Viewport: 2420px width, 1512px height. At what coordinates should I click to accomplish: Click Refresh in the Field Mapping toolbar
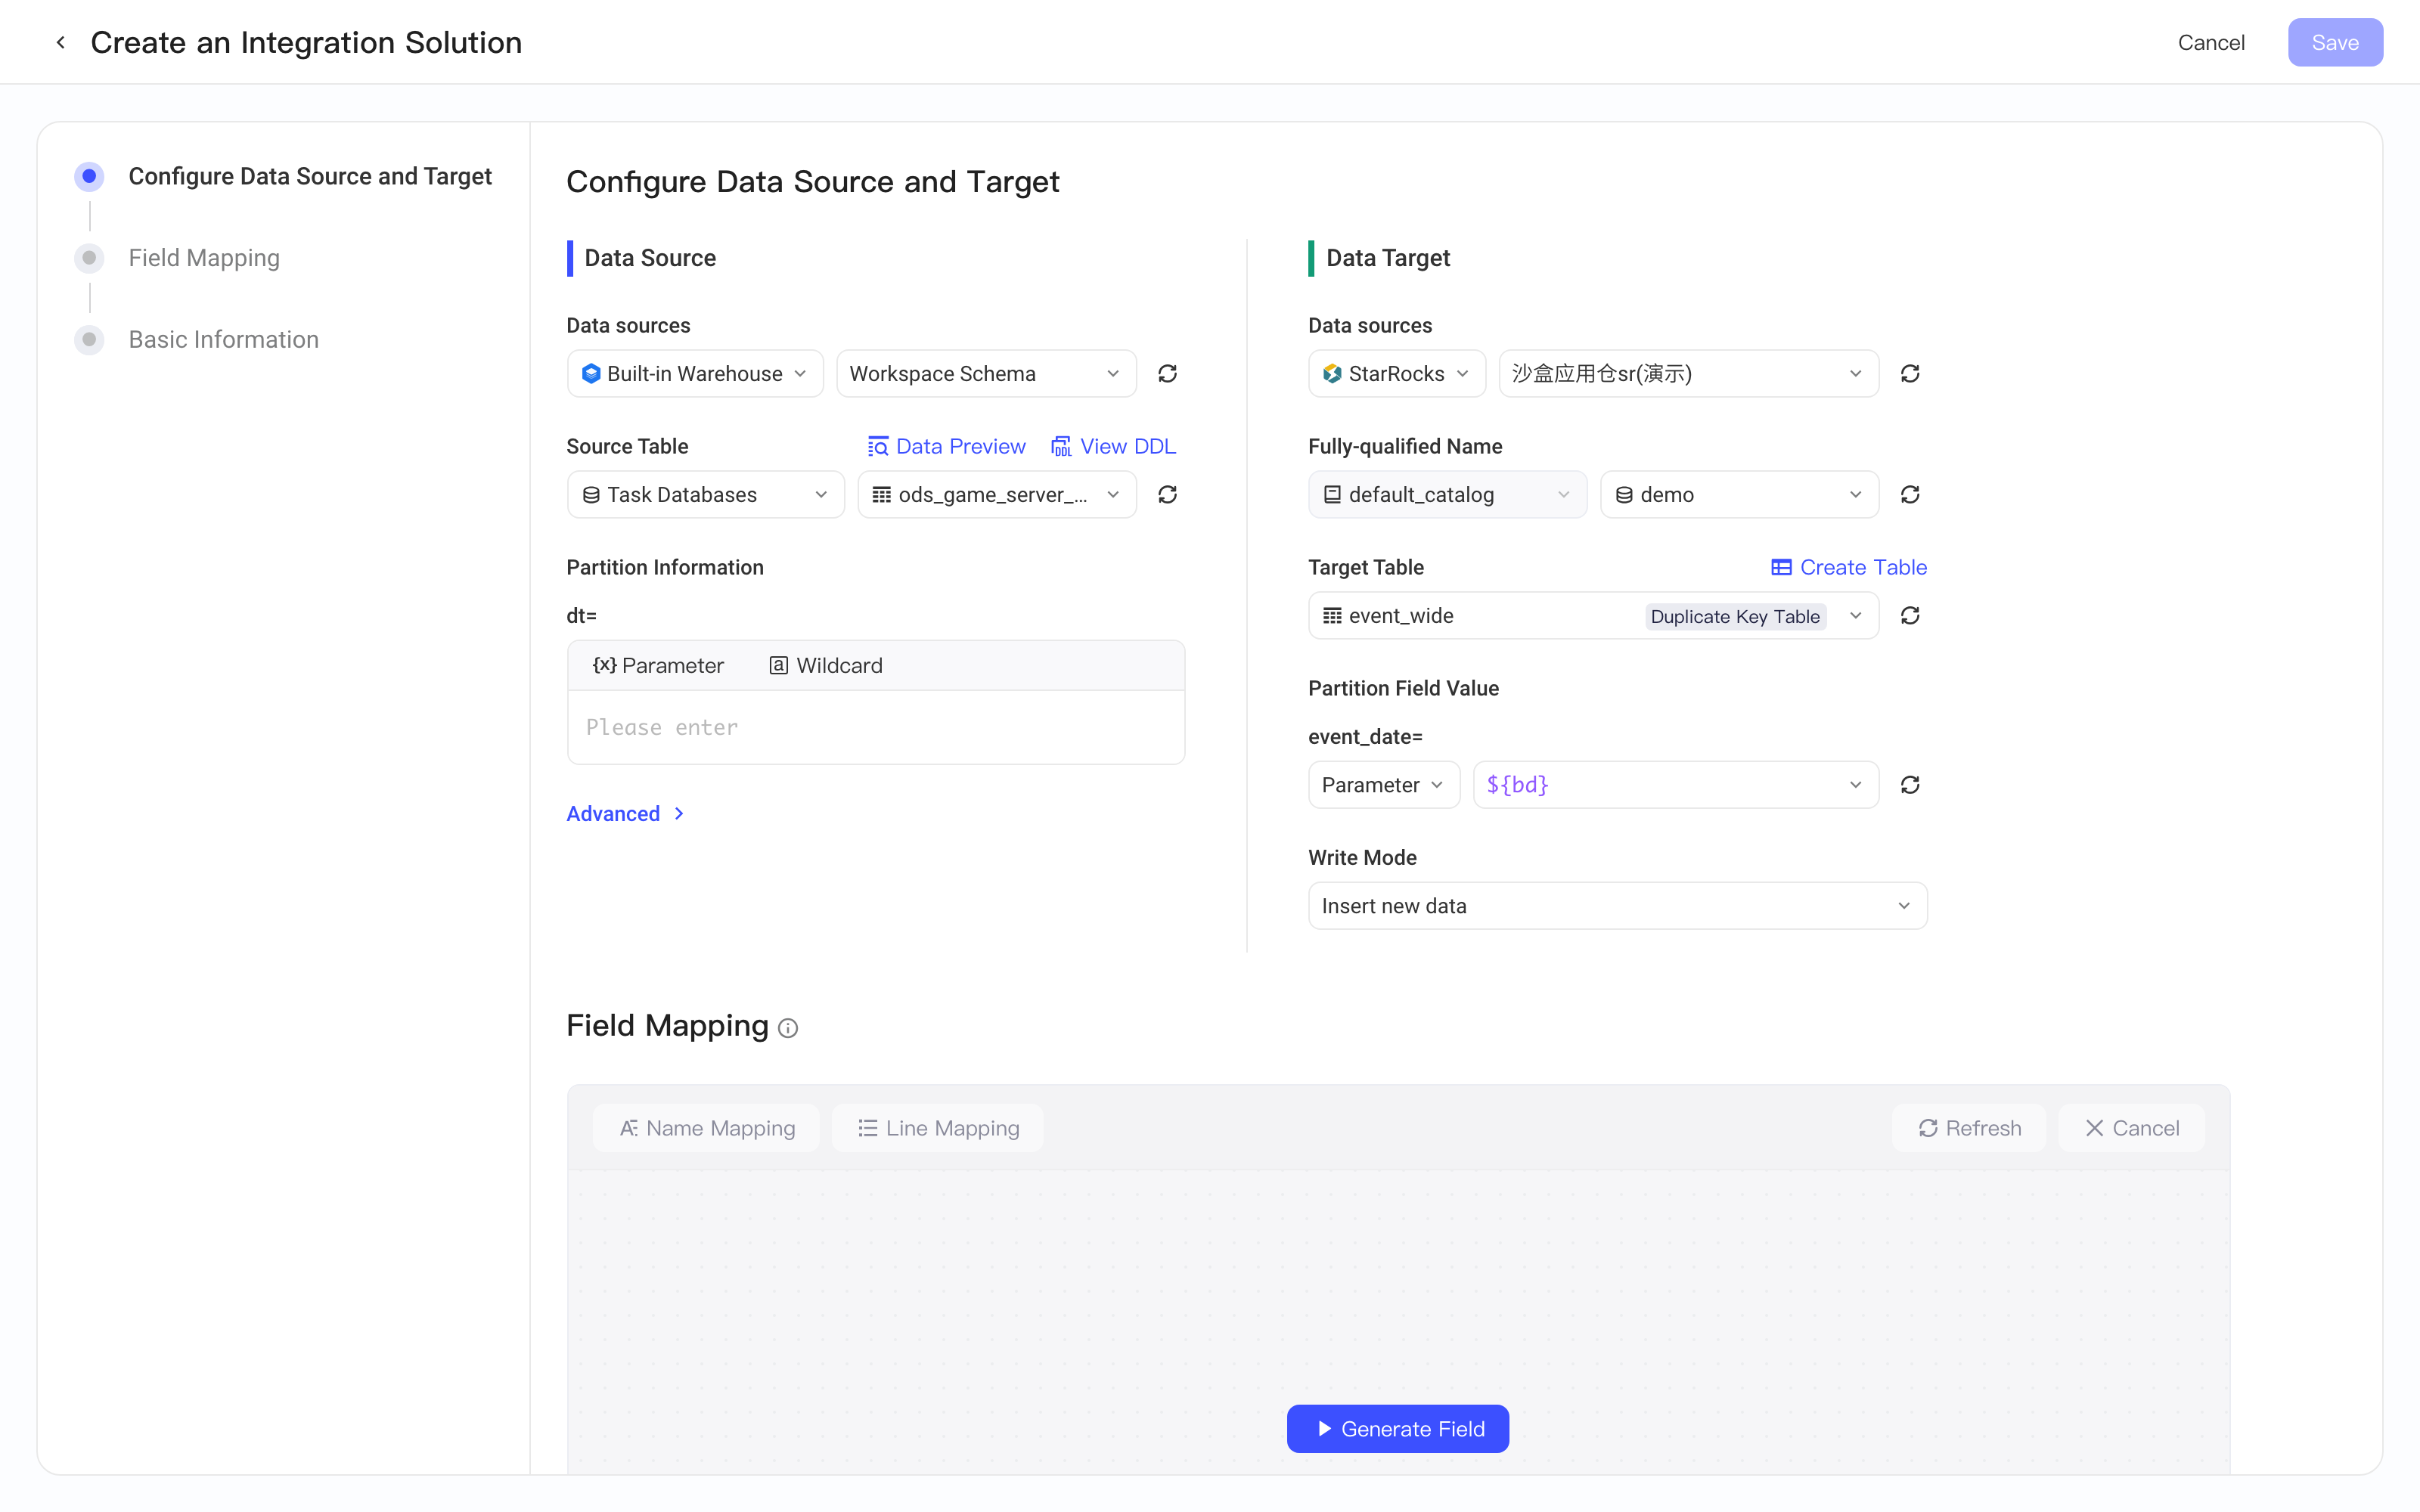coord(1969,1128)
